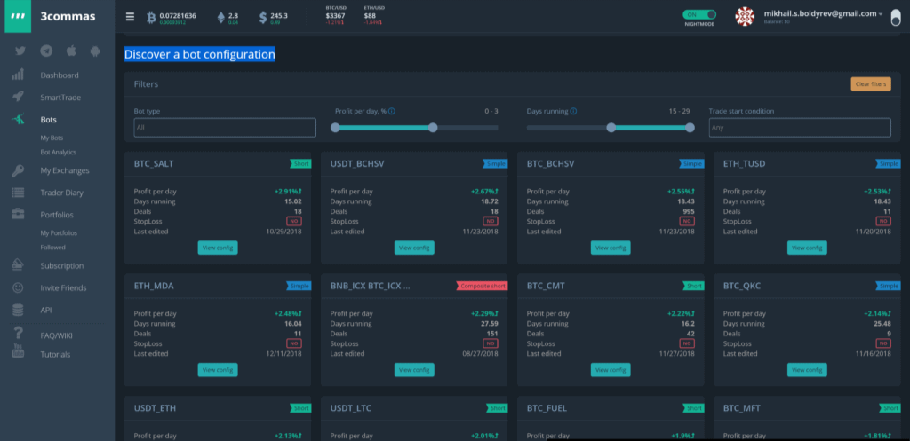Viewport: 910px width, 441px height.
Task: Open Dashboard menu item
Action: click(60, 75)
